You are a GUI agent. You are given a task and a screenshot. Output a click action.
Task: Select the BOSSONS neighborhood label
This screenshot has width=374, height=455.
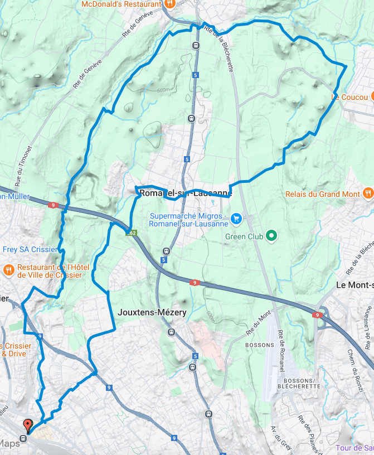[260, 345]
